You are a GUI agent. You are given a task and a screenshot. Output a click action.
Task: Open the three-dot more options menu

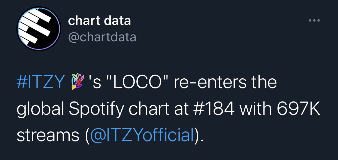pyautogui.click(x=314, y=21)
